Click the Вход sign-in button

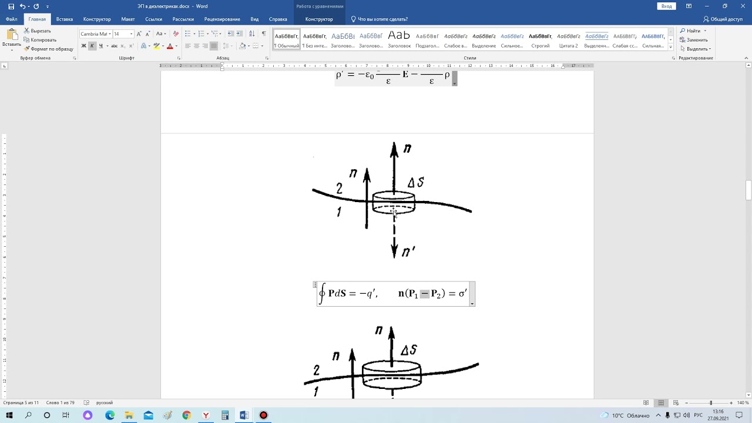click(666, 6)
